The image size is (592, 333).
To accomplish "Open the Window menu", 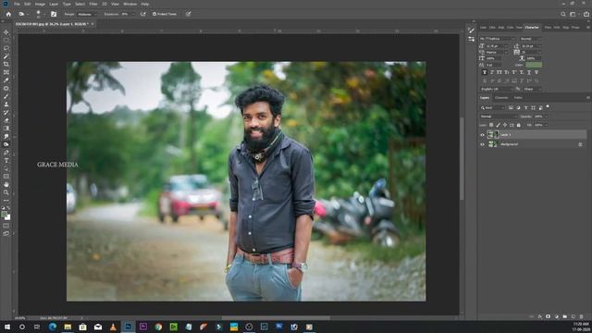I will click(x=129, y=4).
